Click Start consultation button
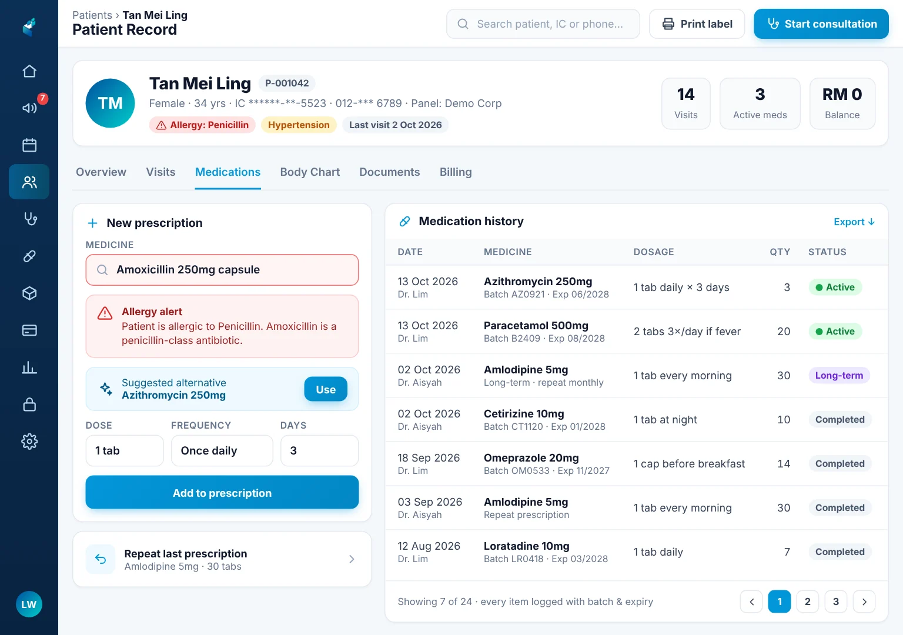This screenshot has height=635, width=903. coord(821,24)
